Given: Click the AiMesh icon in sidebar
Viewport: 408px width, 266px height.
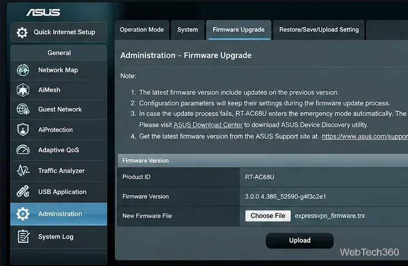Looking at the screenshot, I should click(23, 90).
